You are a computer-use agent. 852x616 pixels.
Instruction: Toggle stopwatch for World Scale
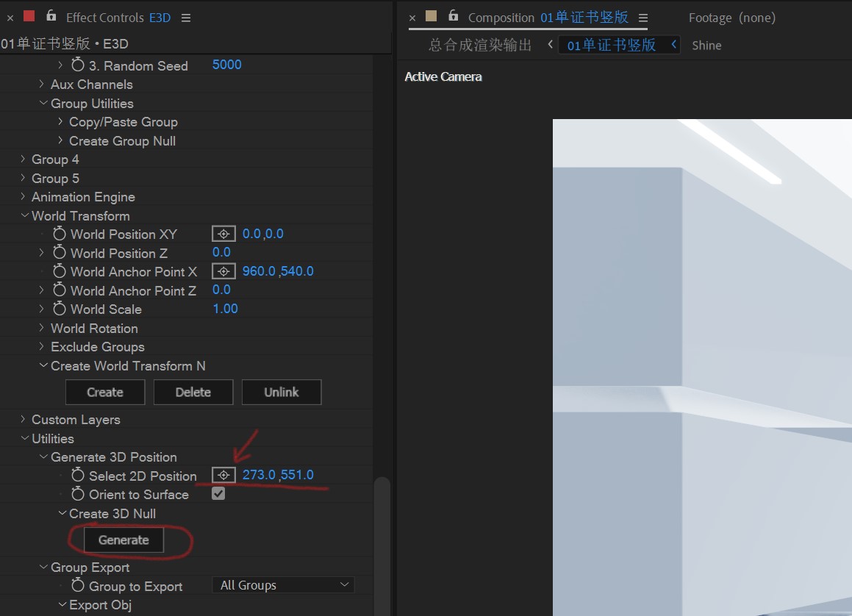60,309
